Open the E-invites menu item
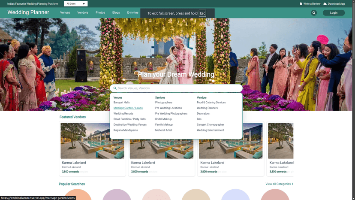Viewport: 355px width, 200px height. coord(132,13)
